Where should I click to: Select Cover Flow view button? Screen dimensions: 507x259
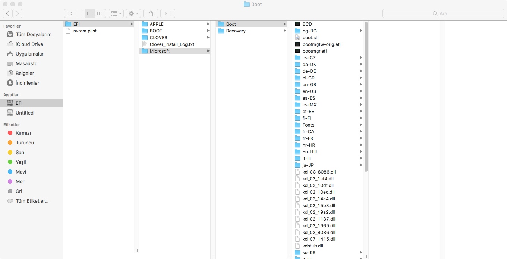pos(101,13)
